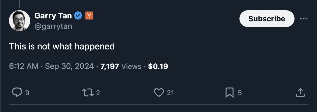Click the tweet text 'This is not what happened'
Viewport: 317px width, 112px height.
point(62,47)
